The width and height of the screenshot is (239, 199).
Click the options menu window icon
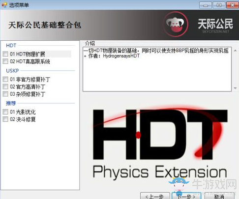tap(4, 5)
